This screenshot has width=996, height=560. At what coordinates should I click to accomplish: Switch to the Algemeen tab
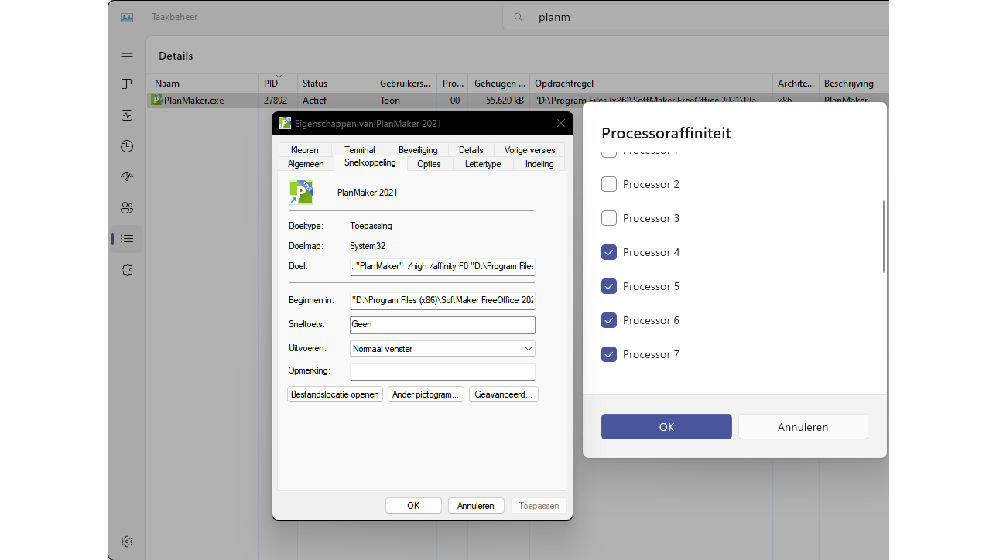tap(306, 164)
